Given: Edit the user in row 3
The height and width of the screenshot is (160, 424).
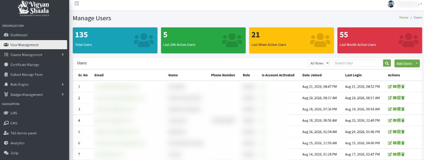Looking at the screenshot, I should (390, 109).
